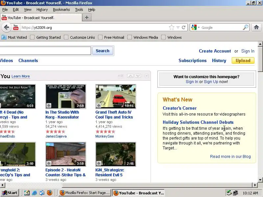Open the Subscriptions link
Screen dimensions: 263x197
click(x=193, y=60)
